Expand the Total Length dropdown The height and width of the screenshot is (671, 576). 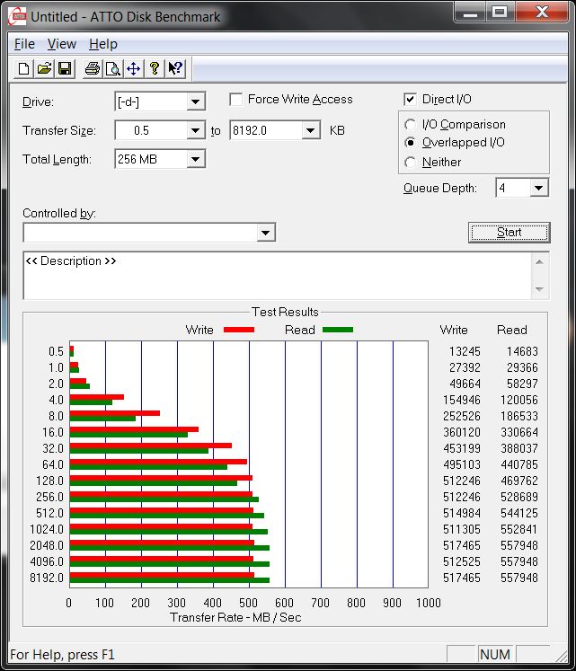coord(196,159)
